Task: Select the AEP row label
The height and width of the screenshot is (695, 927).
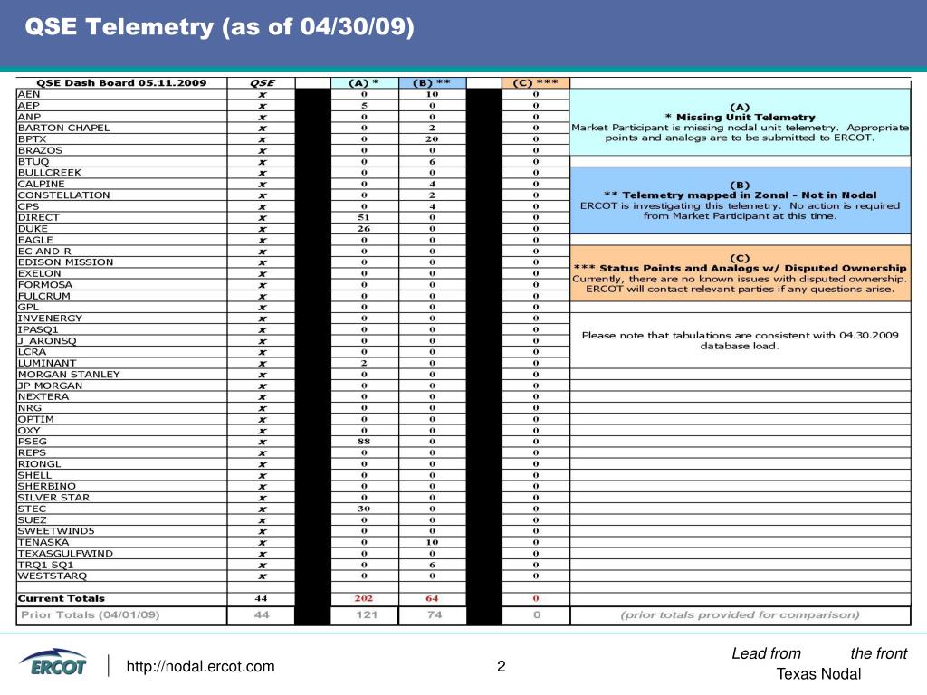Action: [28, 106]
